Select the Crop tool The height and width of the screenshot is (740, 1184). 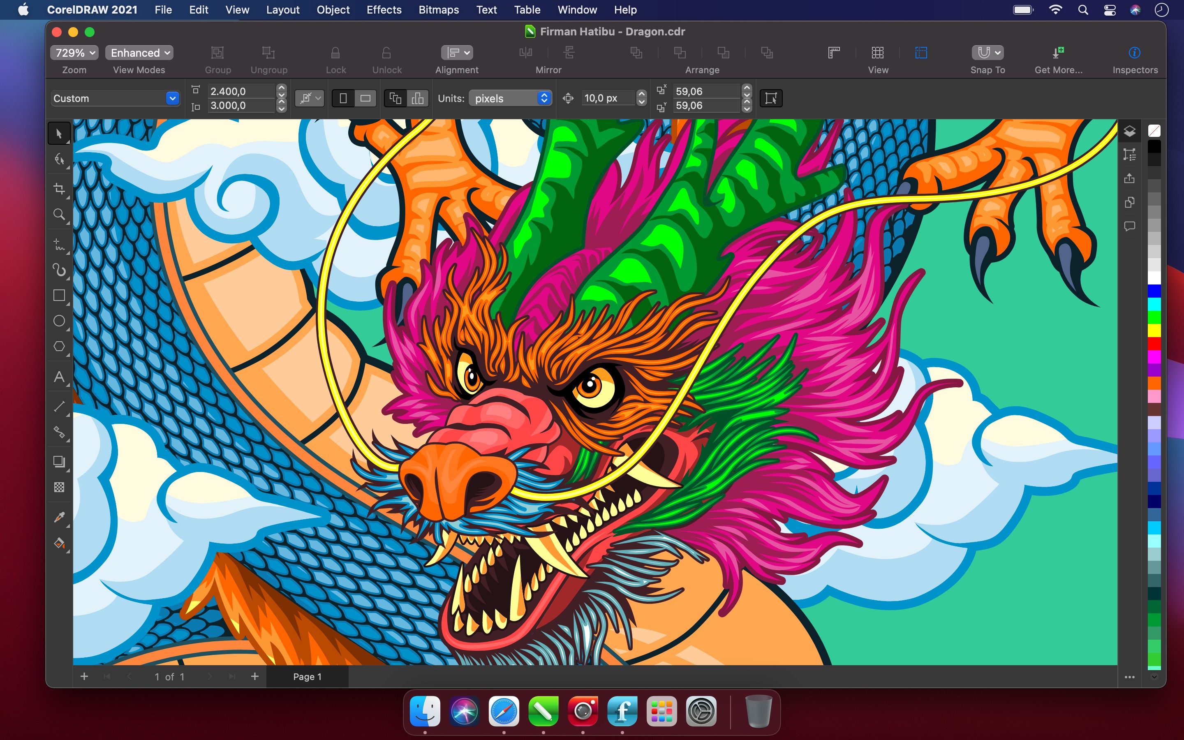click(x=58, y=189)
